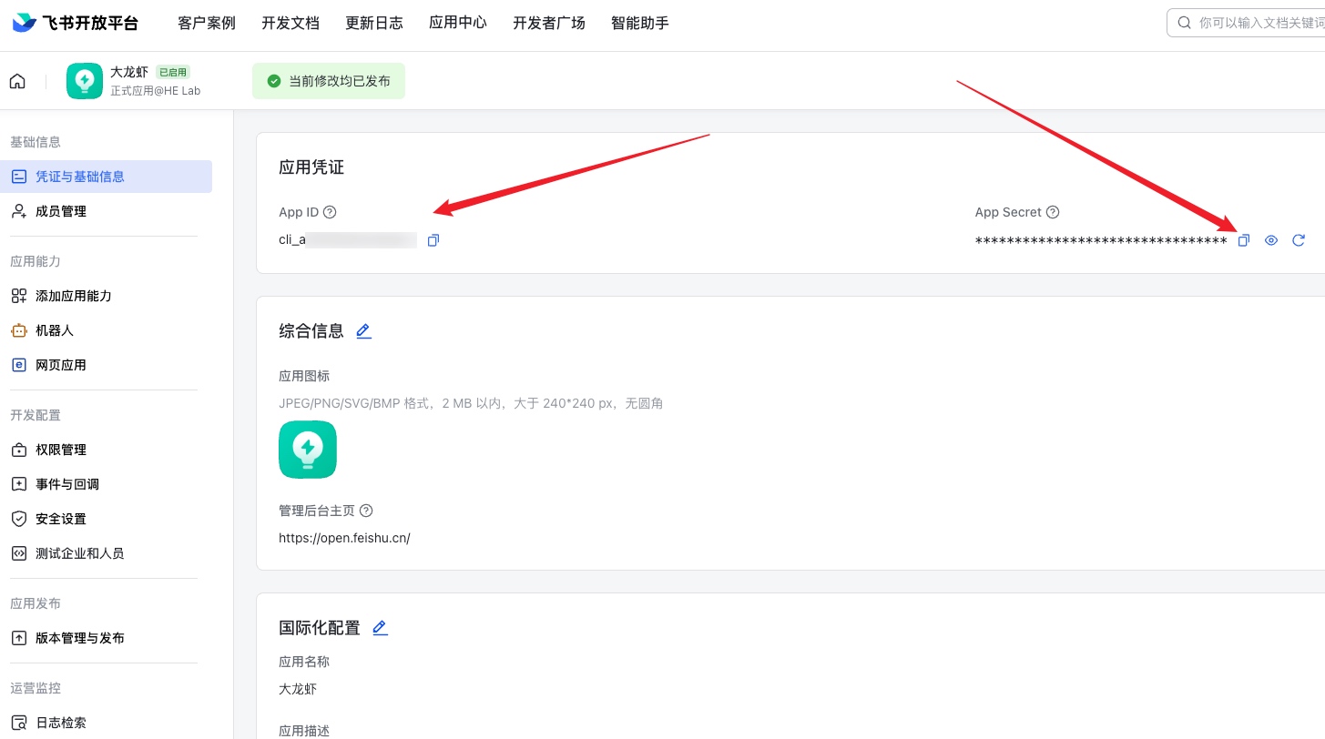Reveal the App Secret with eye icon

click(x=1271, y=240)
